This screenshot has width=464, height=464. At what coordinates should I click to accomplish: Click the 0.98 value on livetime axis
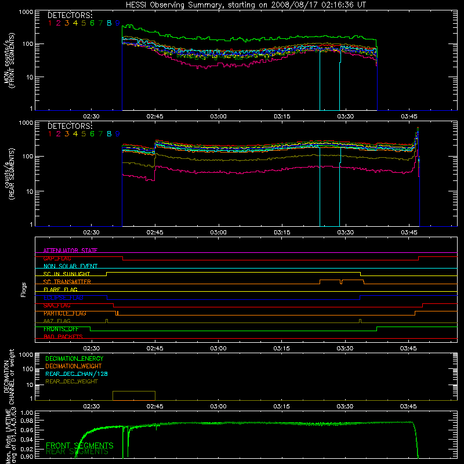27,421
